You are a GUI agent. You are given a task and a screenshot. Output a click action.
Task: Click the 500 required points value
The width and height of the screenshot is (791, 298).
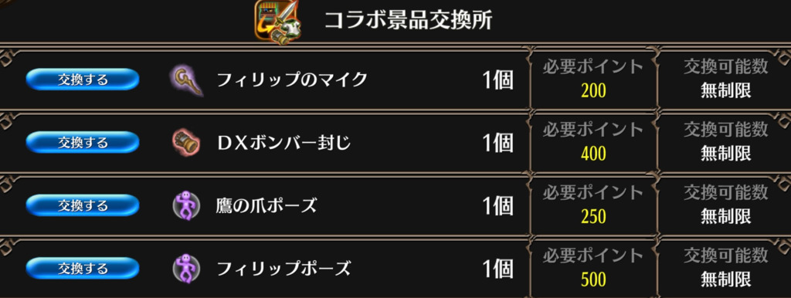pos(593,279)
